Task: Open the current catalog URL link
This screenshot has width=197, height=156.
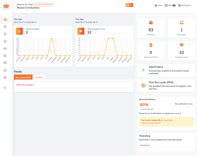Action: pyautogui.click(x=157, y=122)
